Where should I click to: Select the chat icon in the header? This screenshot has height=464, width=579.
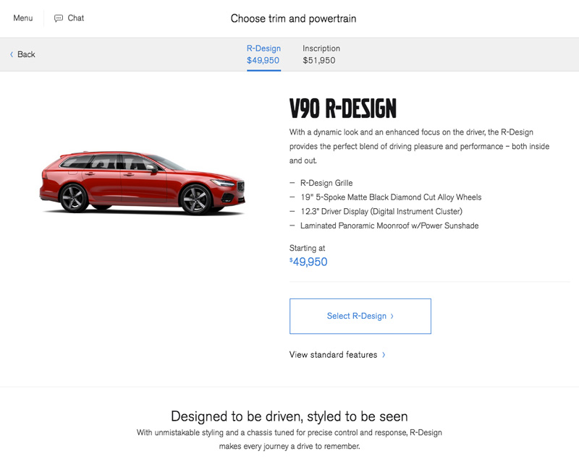pyautogui.click(x=59, y=18)
